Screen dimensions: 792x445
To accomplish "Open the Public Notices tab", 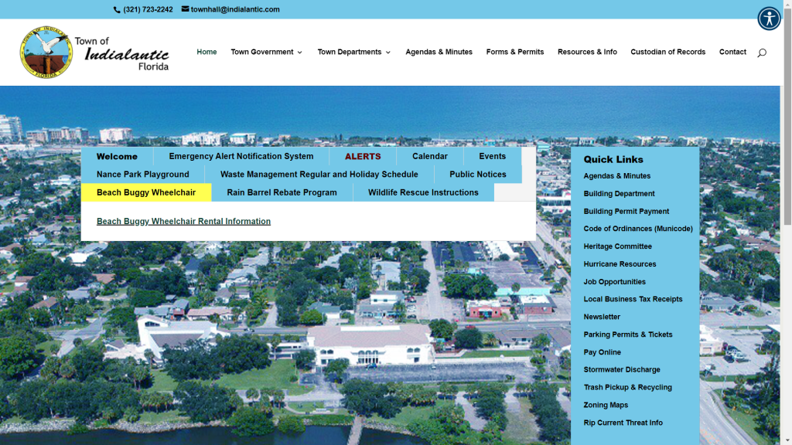I will [x=477, y=174].
